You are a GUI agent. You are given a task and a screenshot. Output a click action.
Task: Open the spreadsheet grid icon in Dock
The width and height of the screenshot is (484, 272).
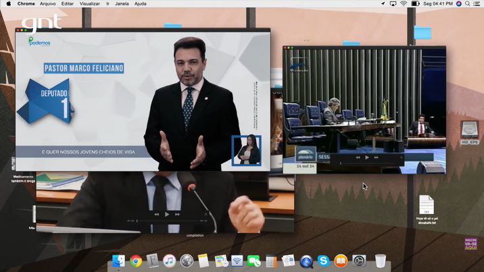click(271, 261)
